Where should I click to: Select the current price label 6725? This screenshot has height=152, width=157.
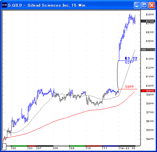[x=148, y=21]
